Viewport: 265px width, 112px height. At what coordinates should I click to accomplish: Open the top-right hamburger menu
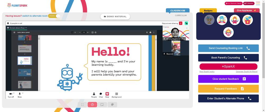click(x=258, y=3)
